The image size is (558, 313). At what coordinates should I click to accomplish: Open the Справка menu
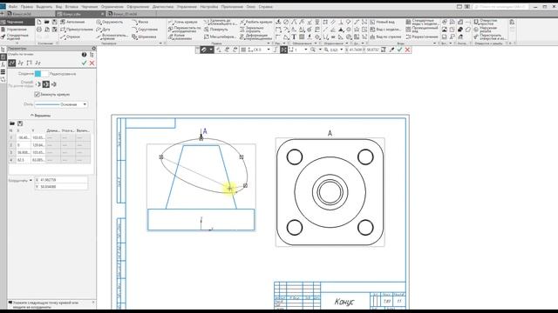pos(265,7)
